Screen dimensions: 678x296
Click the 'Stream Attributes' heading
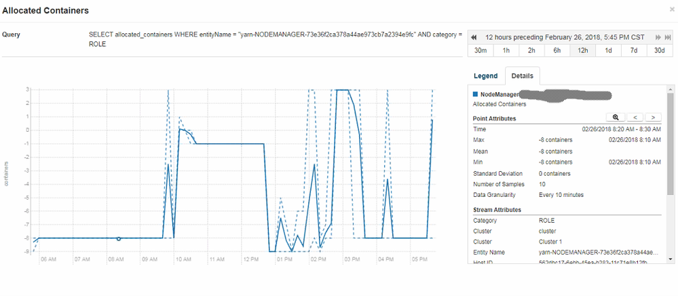[x=497, y=210]
